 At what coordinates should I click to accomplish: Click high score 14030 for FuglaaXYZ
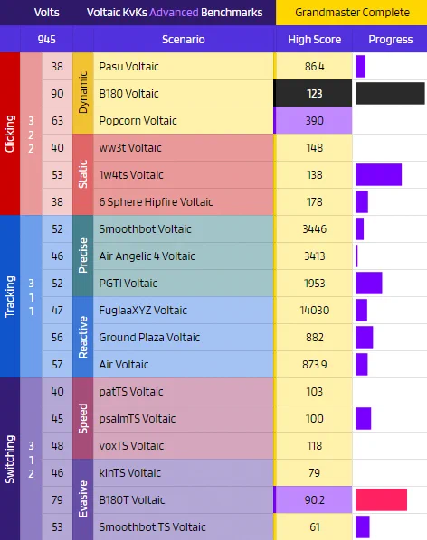314,311
